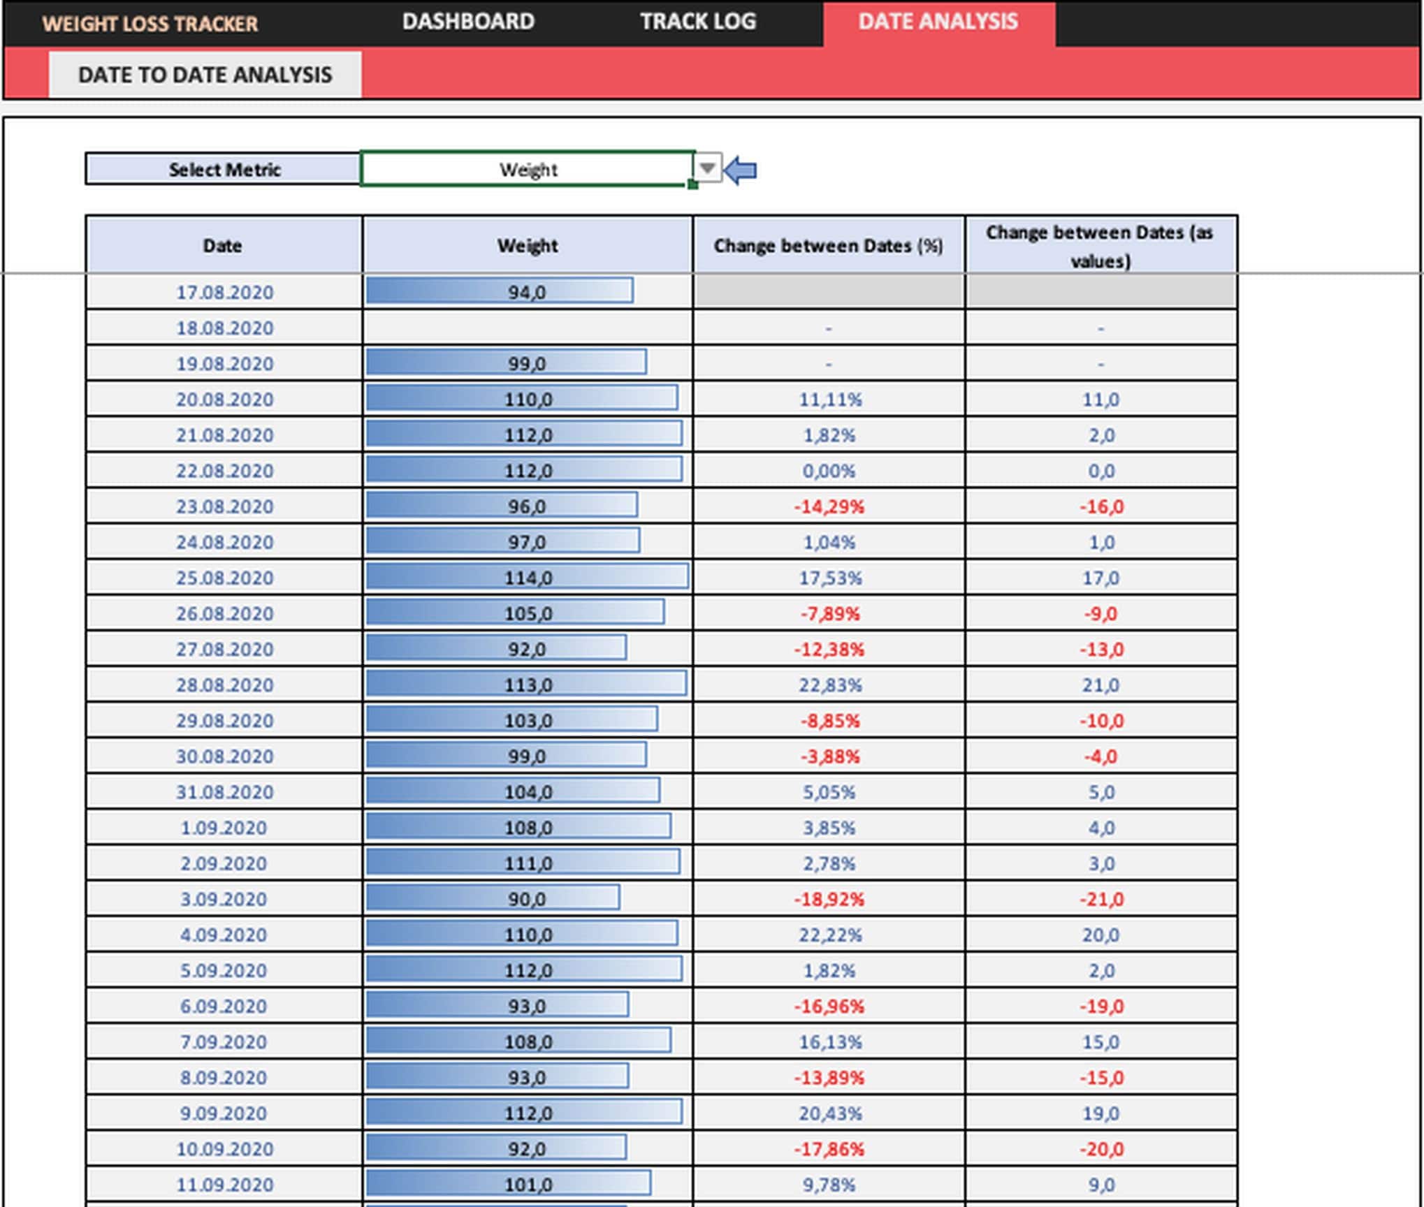Screen dimensions: 1424x1207
Task: Select date cell 31.08.2020
Action: [224, 791]
